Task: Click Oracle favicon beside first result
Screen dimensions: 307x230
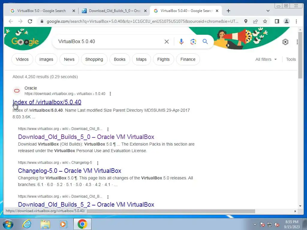Action: pyautogui.click(x=17, y=91)
